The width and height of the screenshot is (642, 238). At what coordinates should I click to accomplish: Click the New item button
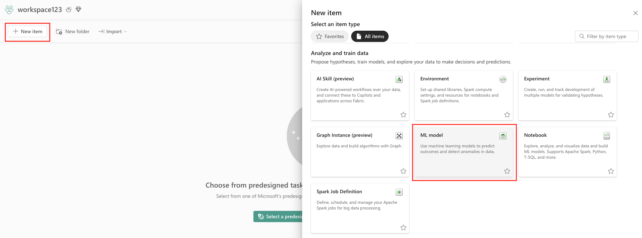click(x=28, y=31)
